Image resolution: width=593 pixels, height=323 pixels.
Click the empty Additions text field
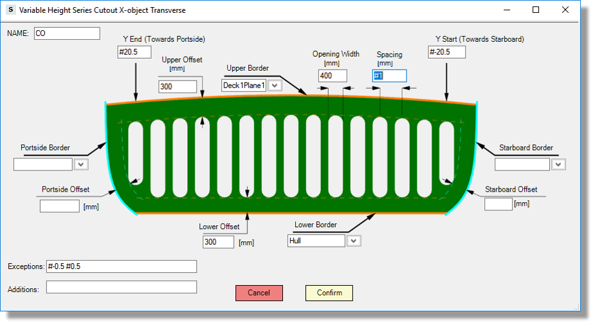click(121, 287)
